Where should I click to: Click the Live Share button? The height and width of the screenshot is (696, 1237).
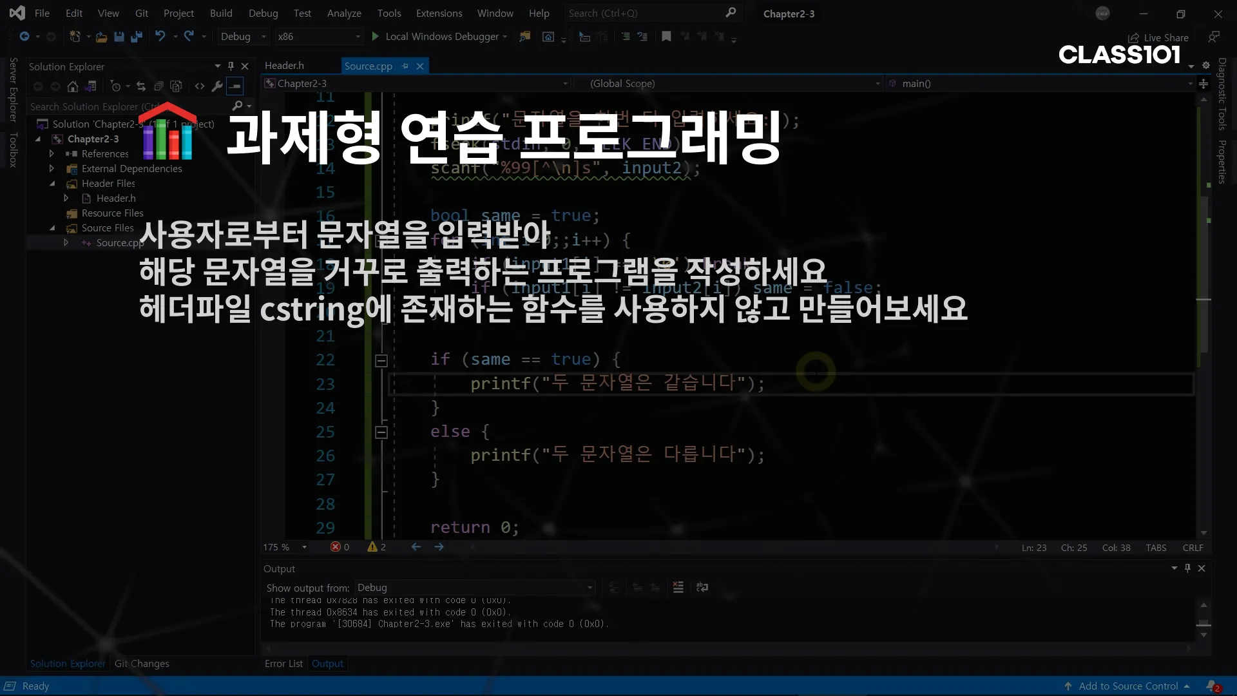point(1158,37)
